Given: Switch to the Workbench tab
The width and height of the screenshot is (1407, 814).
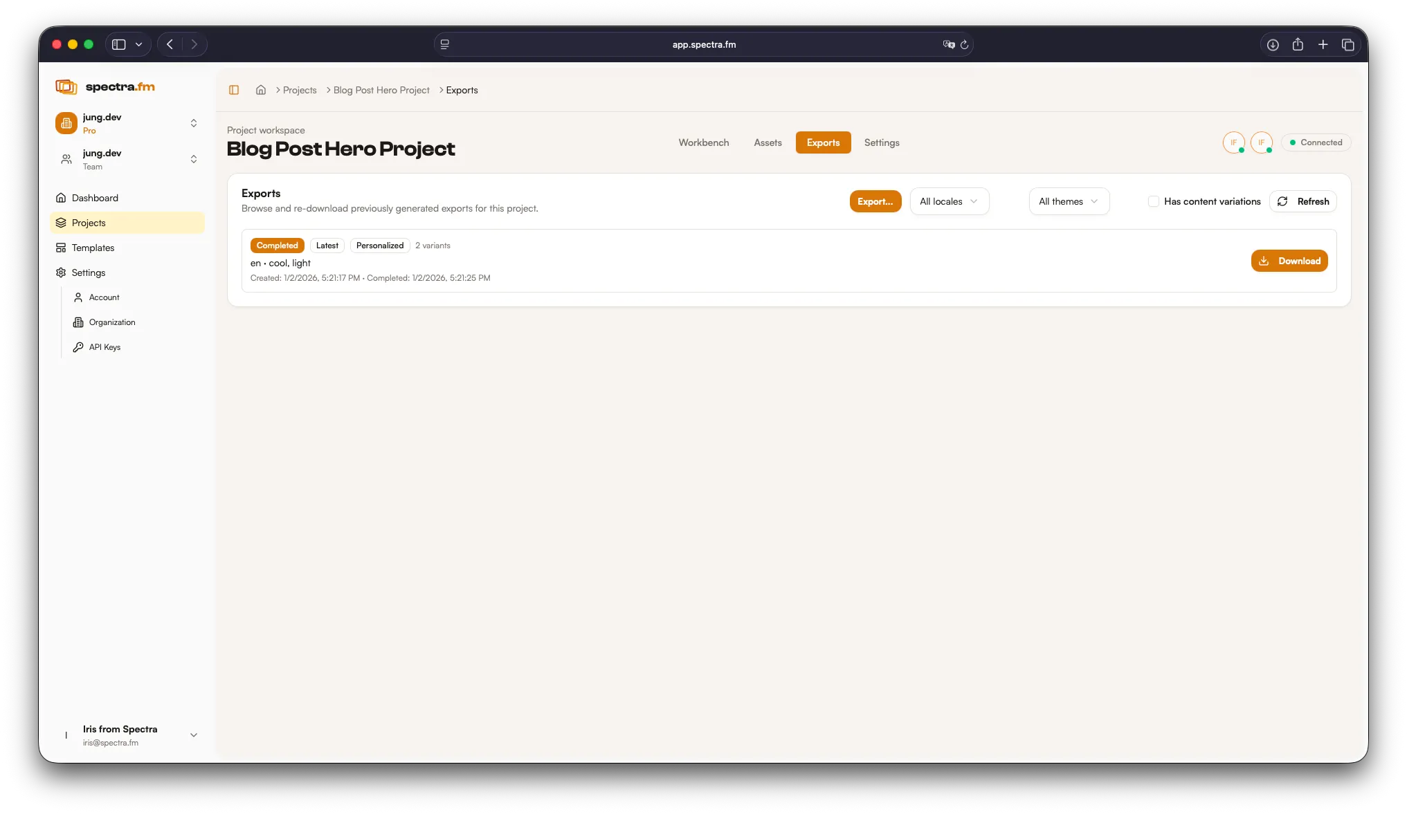Looking at the screenshot, I should coord(703,142).
